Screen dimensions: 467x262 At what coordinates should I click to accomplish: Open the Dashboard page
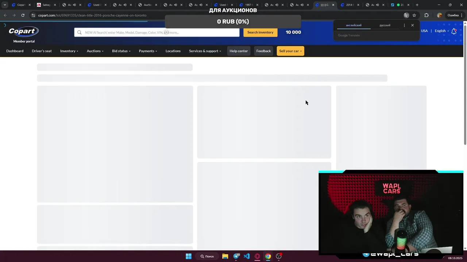coord(15,51)
